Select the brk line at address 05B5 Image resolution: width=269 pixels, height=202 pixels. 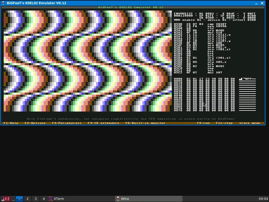point(194,51)
